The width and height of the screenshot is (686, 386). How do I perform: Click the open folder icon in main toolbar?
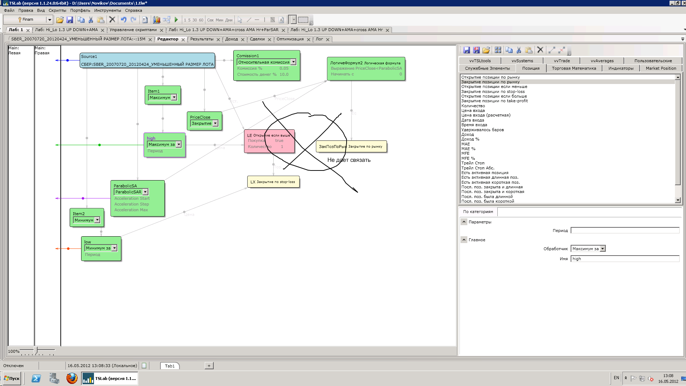click(x=60, y=20)
